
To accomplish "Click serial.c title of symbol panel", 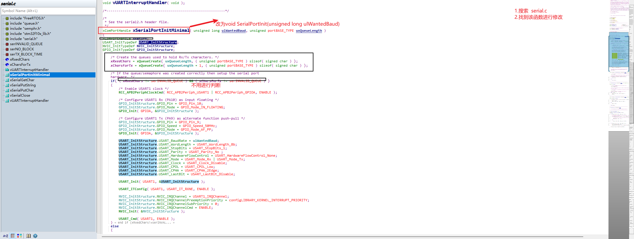I will click(8, 4).
